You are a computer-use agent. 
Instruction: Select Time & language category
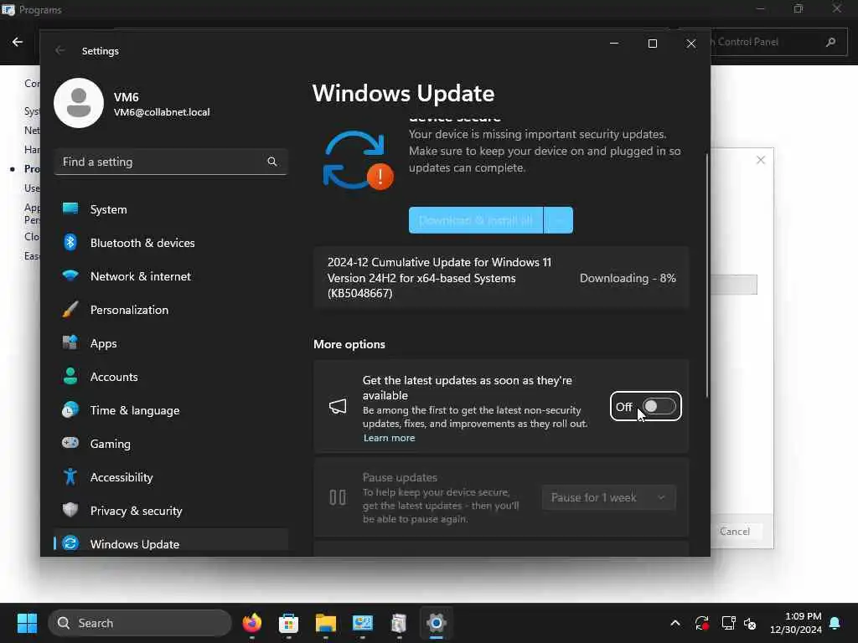pos(171,409)
